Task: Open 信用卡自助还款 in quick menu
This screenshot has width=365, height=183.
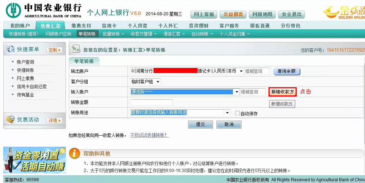Action: tap(32, 87)
